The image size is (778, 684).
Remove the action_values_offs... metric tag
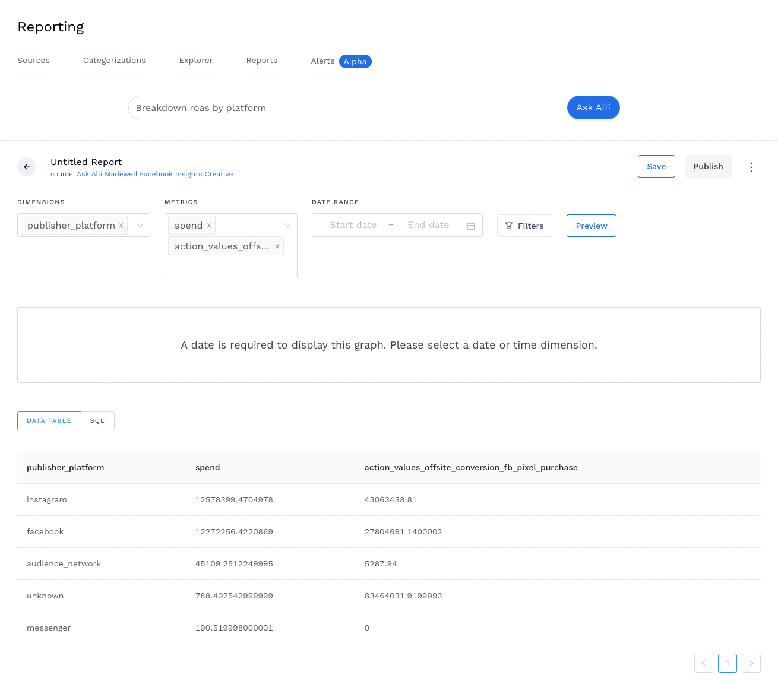(x=277, y=246)
